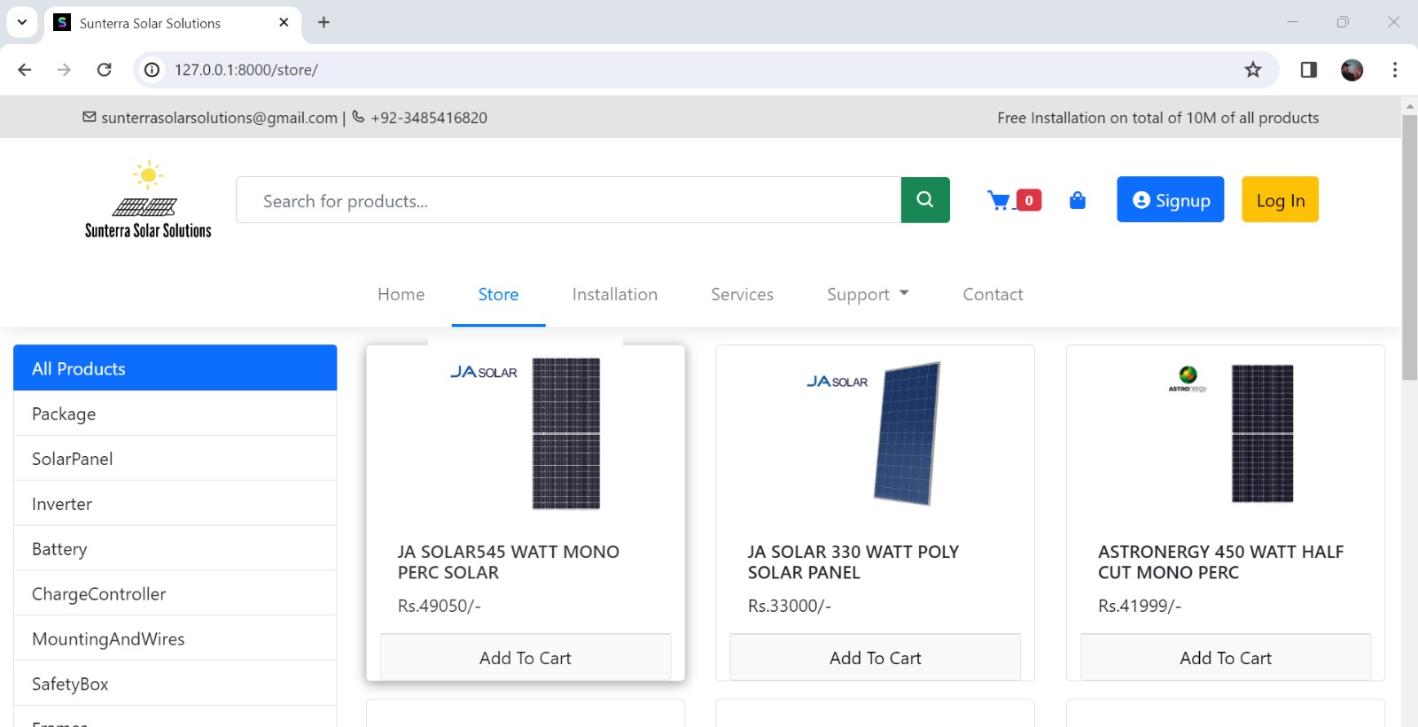Viewport: 1418px width, 727px height.
Task: Click the Signup button
Action: pos(1170,199)
